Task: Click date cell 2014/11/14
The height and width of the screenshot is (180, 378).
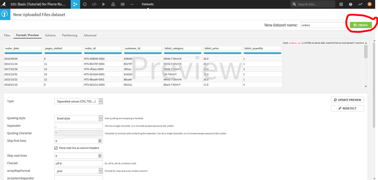Action: 10,64
